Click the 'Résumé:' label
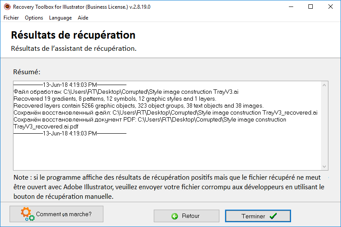 click(27, 72)
